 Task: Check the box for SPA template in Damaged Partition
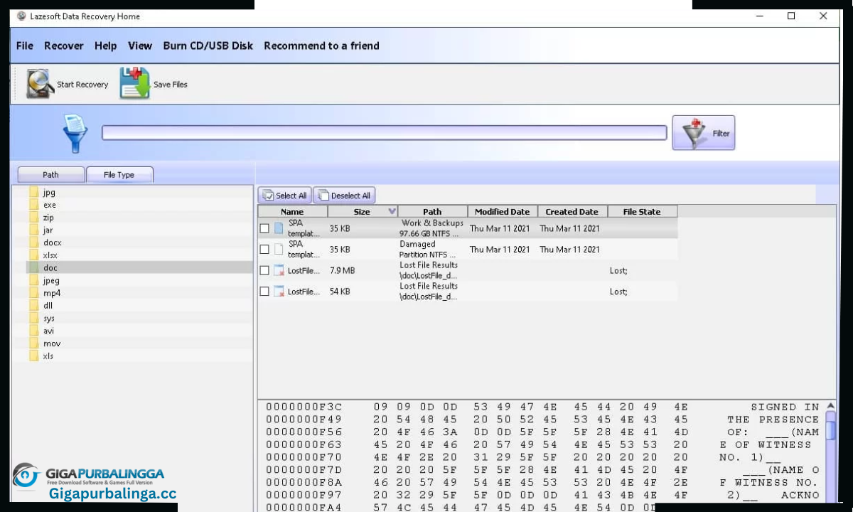pyautogui.click(x=264, y=250)
